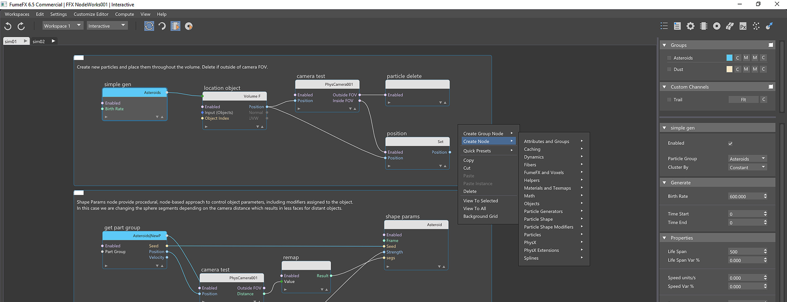Open the Workspace 1 dropdown

[x=63, y=26]
